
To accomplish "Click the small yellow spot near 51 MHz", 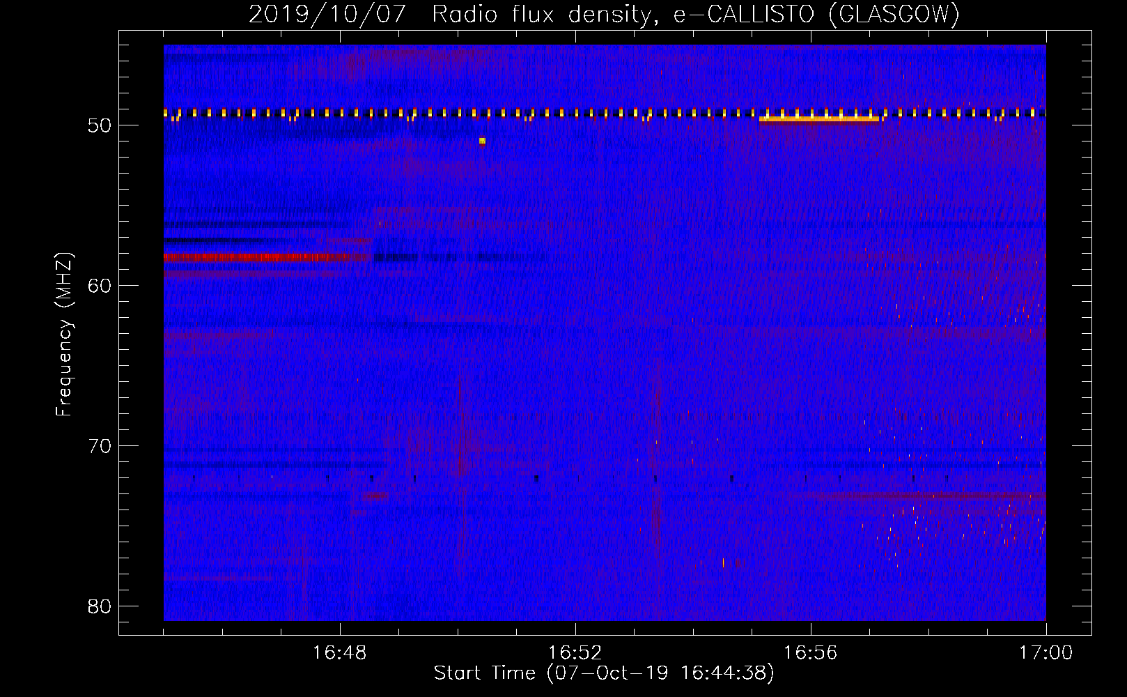I will 482,141.
